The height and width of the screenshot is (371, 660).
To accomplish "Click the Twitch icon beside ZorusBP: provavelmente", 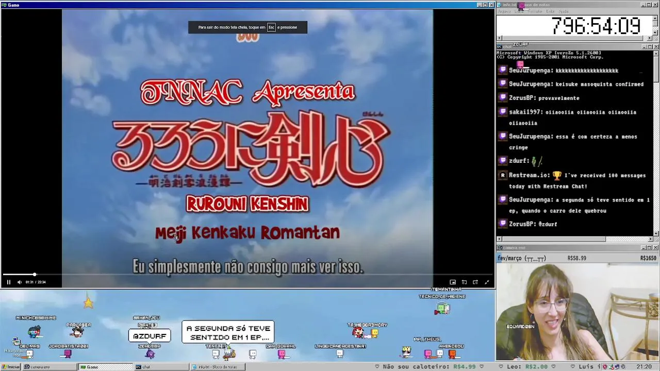I will pyautogui.click(x=503, y=98).
